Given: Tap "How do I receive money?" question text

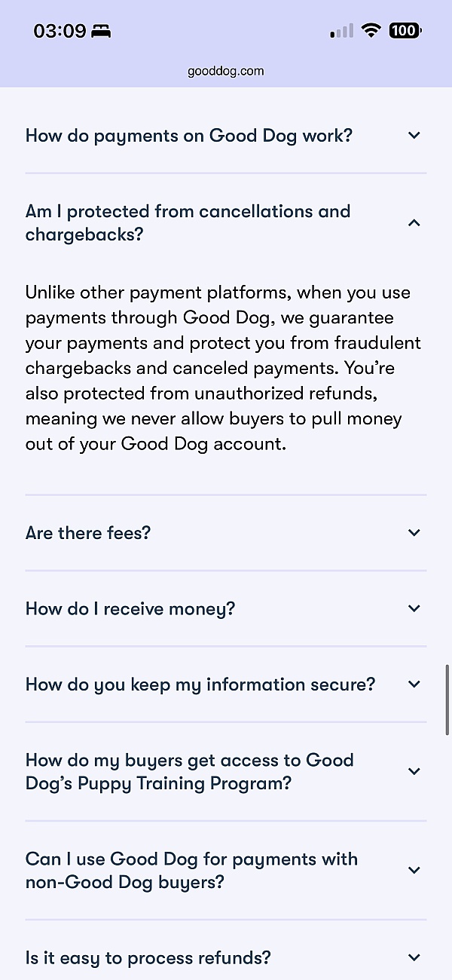Looking at the screenshot, I should pyautogui.click(x=130, y=608).
